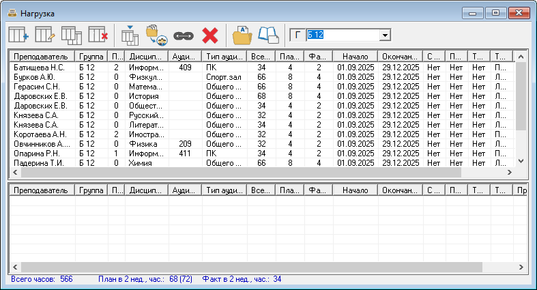Click the chain link icon
Screen dimensions: 537x290
click(x=184, y=35)
